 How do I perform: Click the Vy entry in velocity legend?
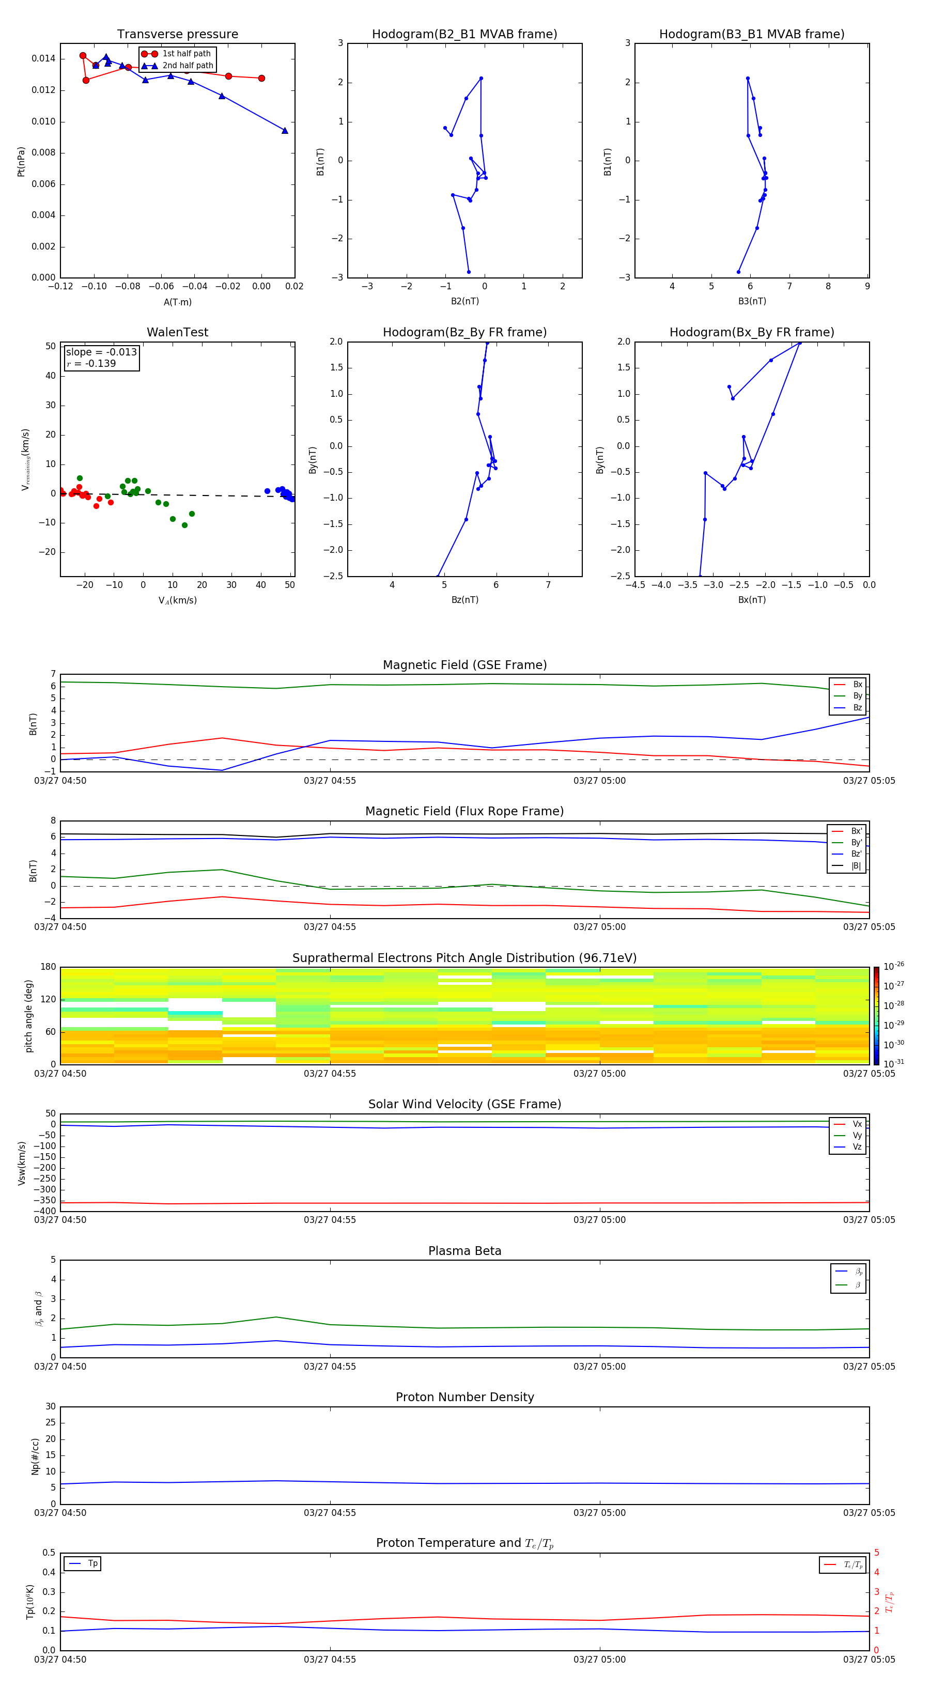(848, 1135)
